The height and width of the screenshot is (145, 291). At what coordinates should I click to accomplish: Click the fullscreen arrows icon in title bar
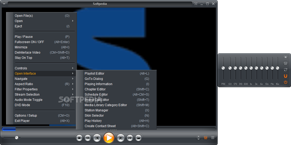[x=196, y=4]
